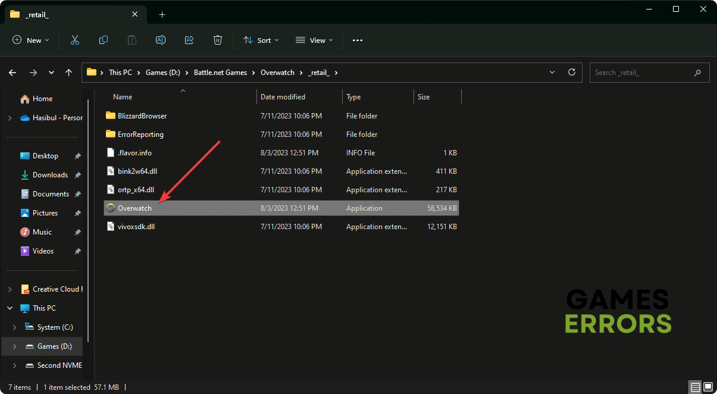Click Battle.net Games in address path

(220, 73)
